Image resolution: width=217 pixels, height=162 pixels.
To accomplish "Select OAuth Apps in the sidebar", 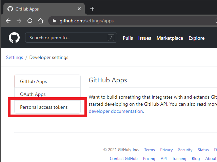I will [x=47, y=94].
